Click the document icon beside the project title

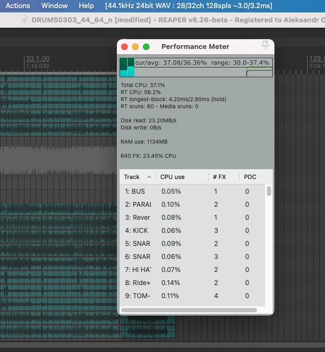tap(24, 20)
